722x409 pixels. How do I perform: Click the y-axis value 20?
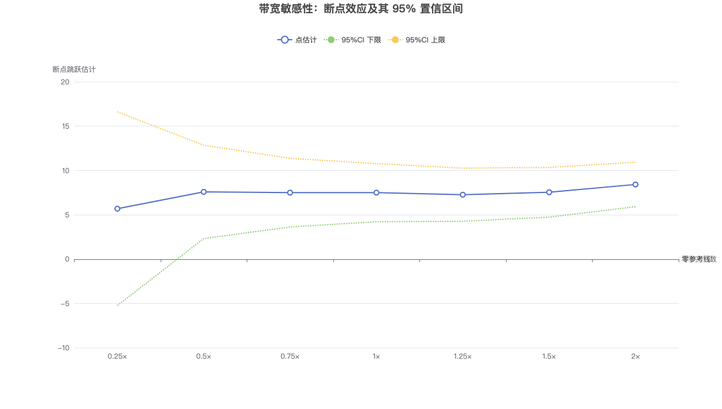(x=65, y=82)
